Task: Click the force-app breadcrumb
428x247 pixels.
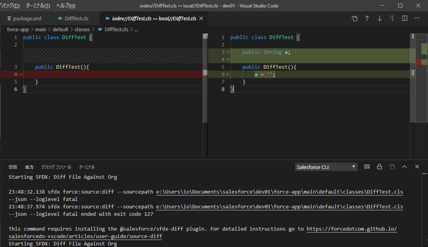Action: (18, 29)
